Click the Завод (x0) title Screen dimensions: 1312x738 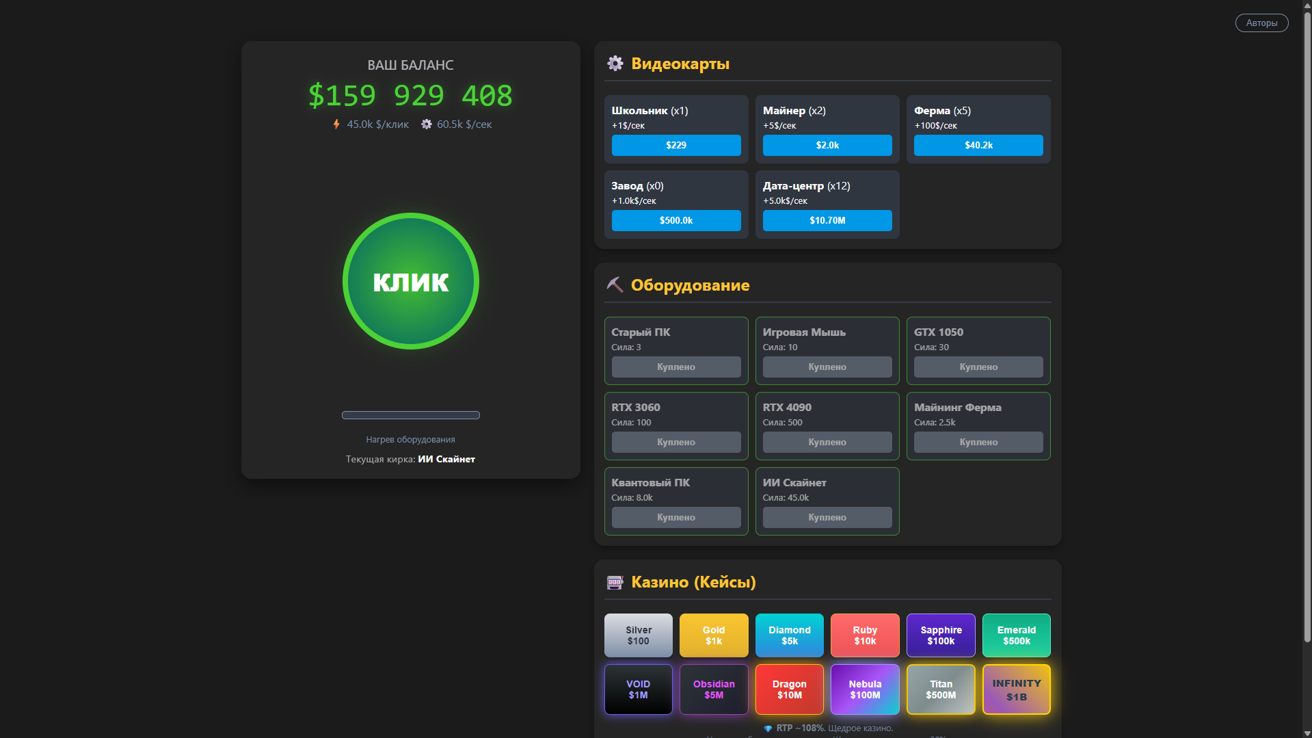click(637, 186)
